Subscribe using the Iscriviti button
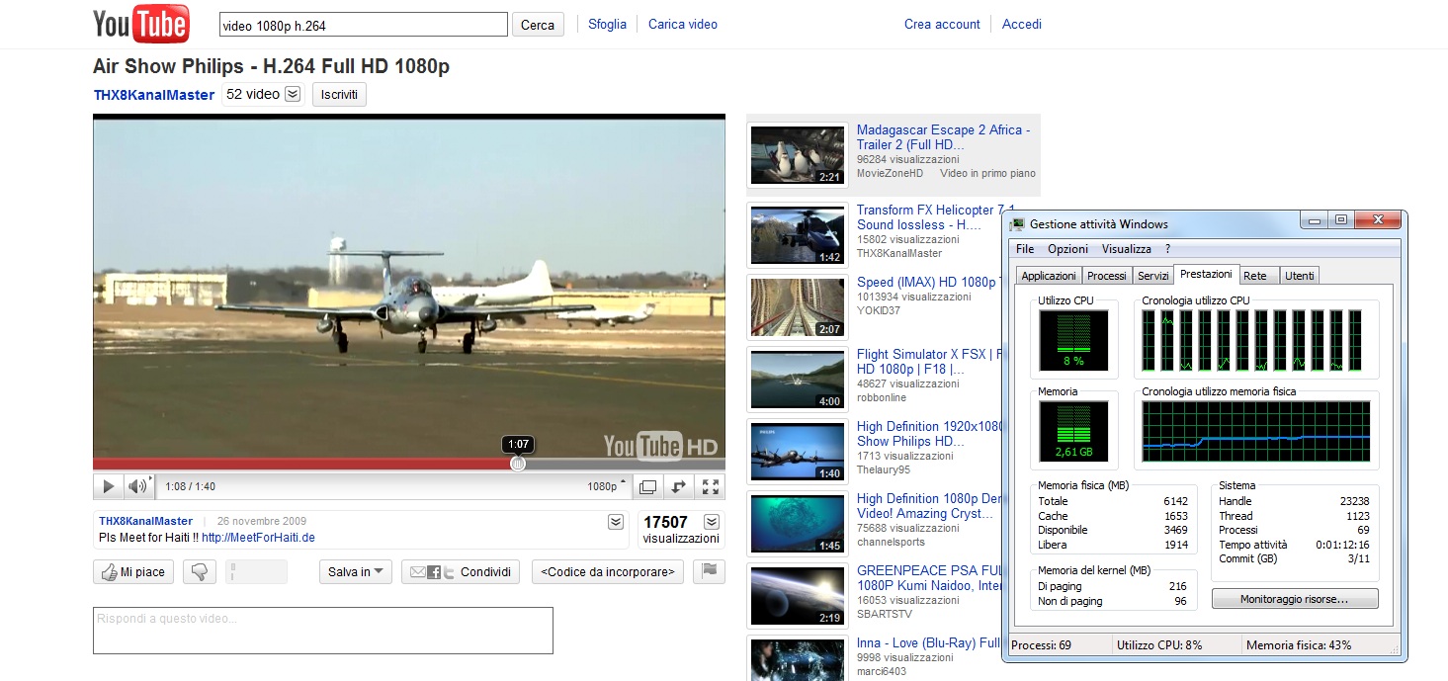The width and height of the screenshot is (1448, 681). tap(339, 94)
